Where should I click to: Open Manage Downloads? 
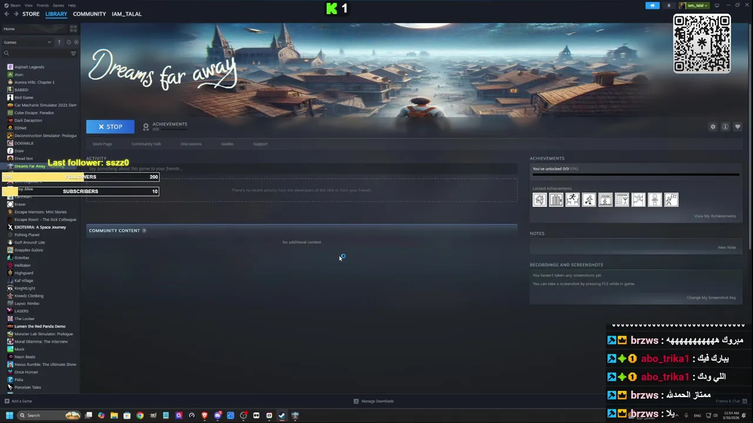(374, 401)
